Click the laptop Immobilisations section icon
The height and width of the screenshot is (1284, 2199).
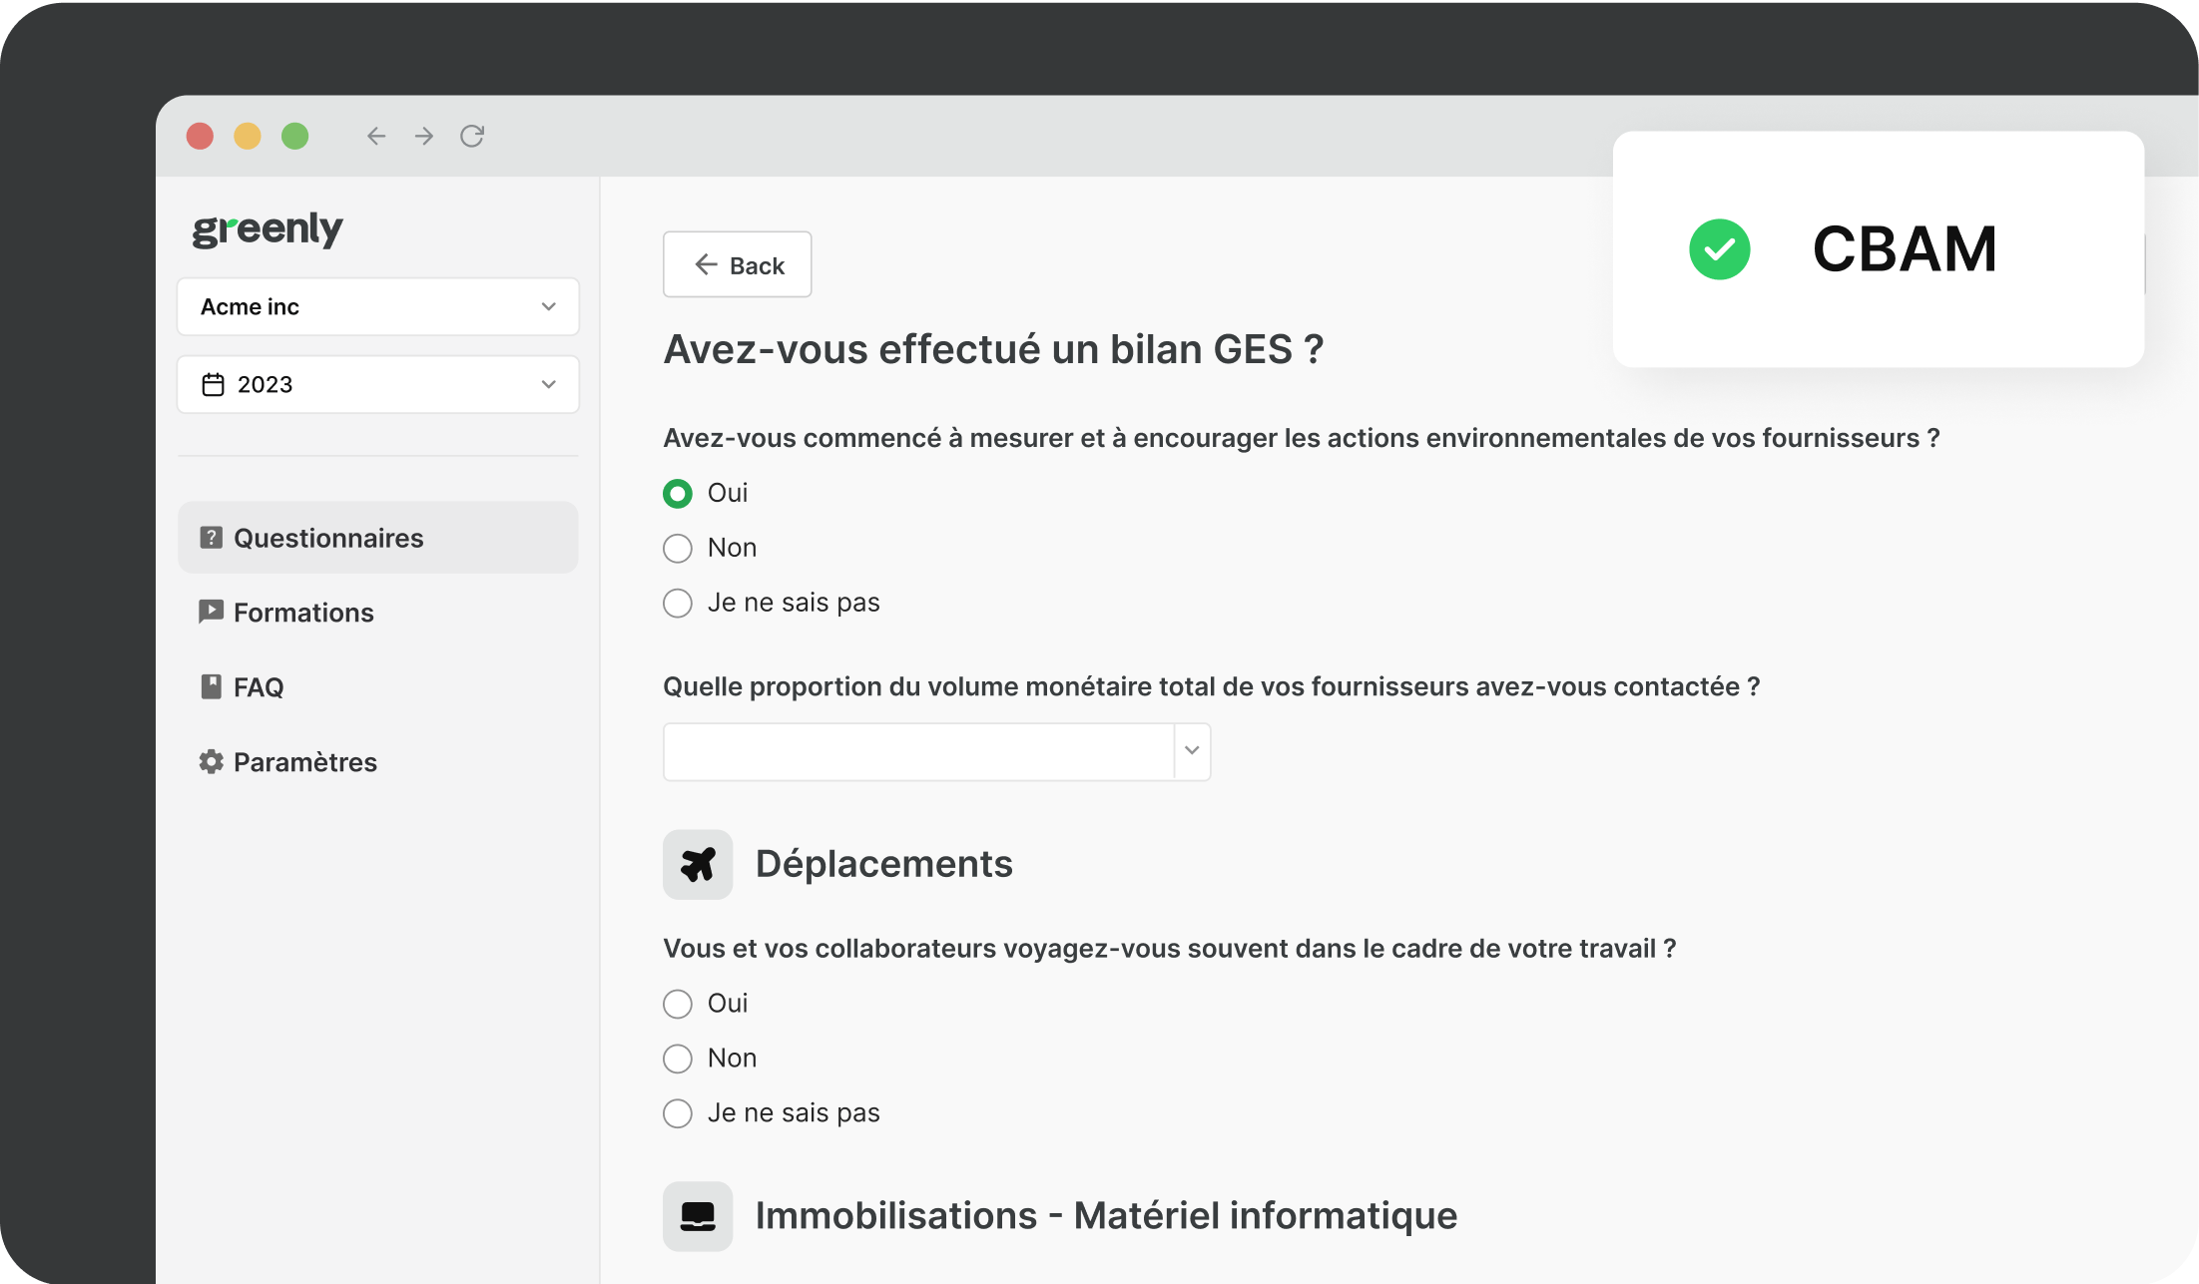pyautogui.click(x=698, y=1216)
